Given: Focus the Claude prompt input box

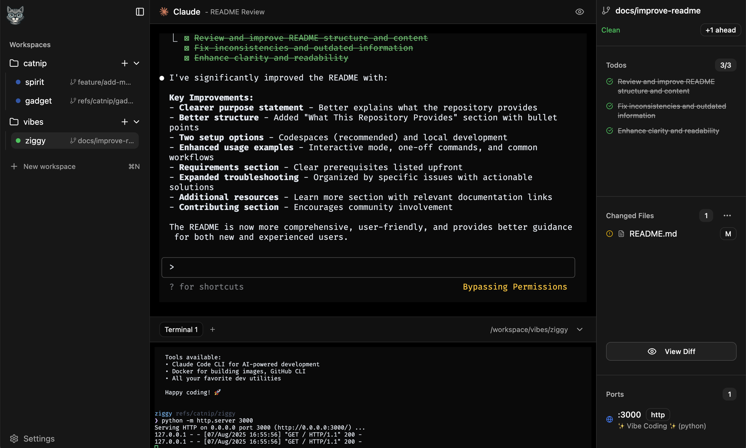Looking at the screenshot, I should coord(368,267).
